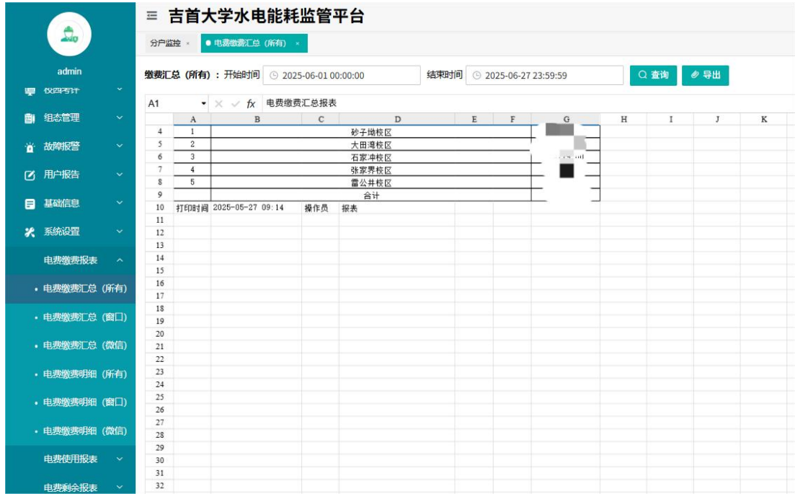Select column K header

tap(764, 119)
